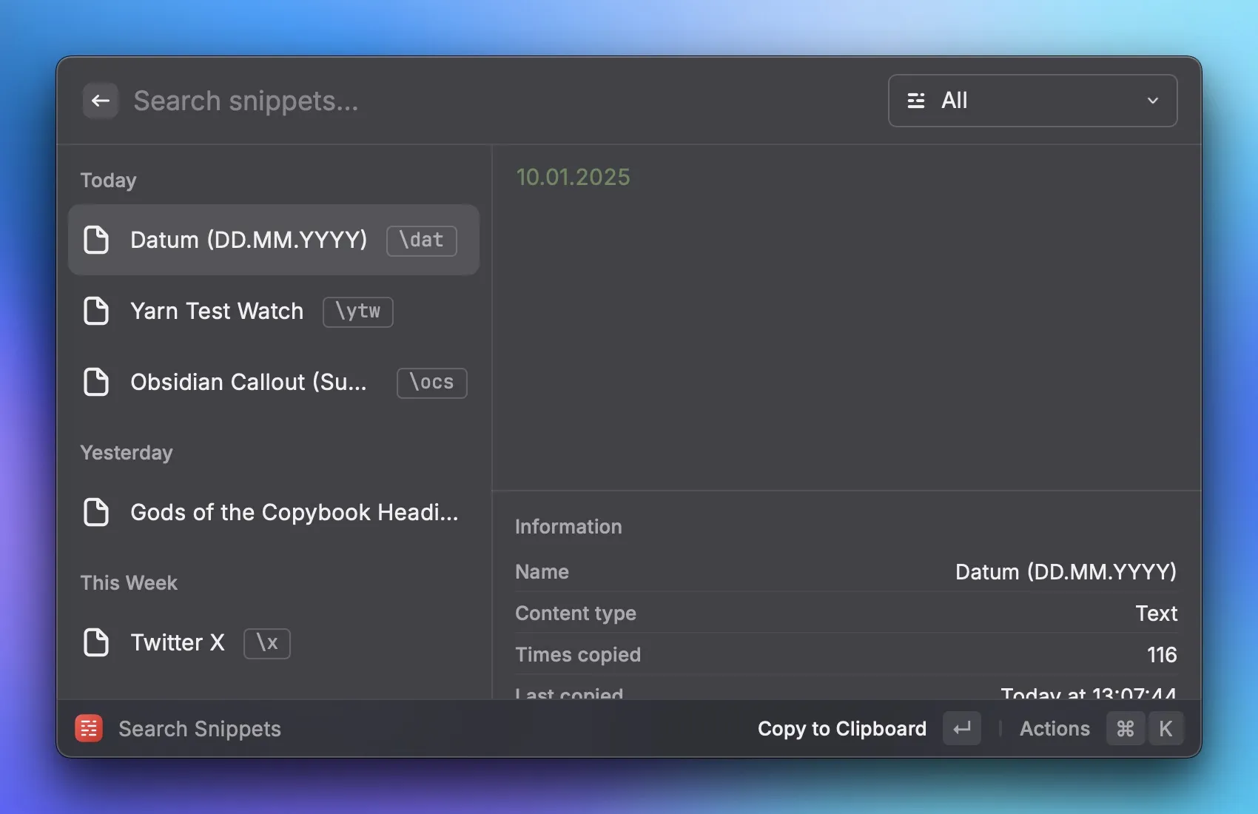The height and width of the screenshot is (814, 1258).
Task: Click the Yarn Test Watch document icon
Action: pyautogui.click(x=96, y=311)
